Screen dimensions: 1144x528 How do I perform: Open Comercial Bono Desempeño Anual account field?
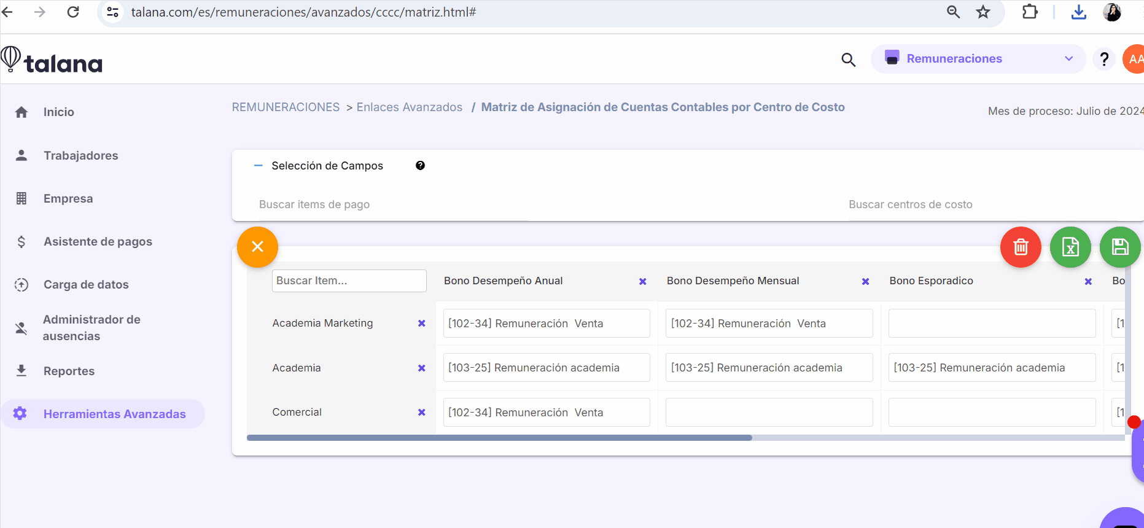coord(547,413)
